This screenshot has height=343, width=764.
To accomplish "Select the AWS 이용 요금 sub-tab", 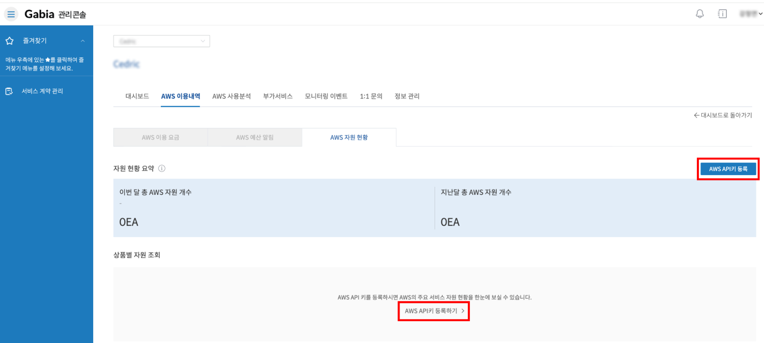I will 160,137.
